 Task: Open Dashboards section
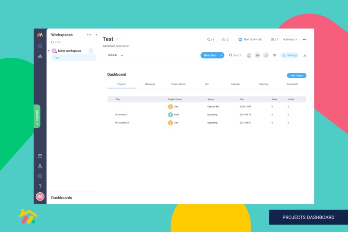[61, 198]
